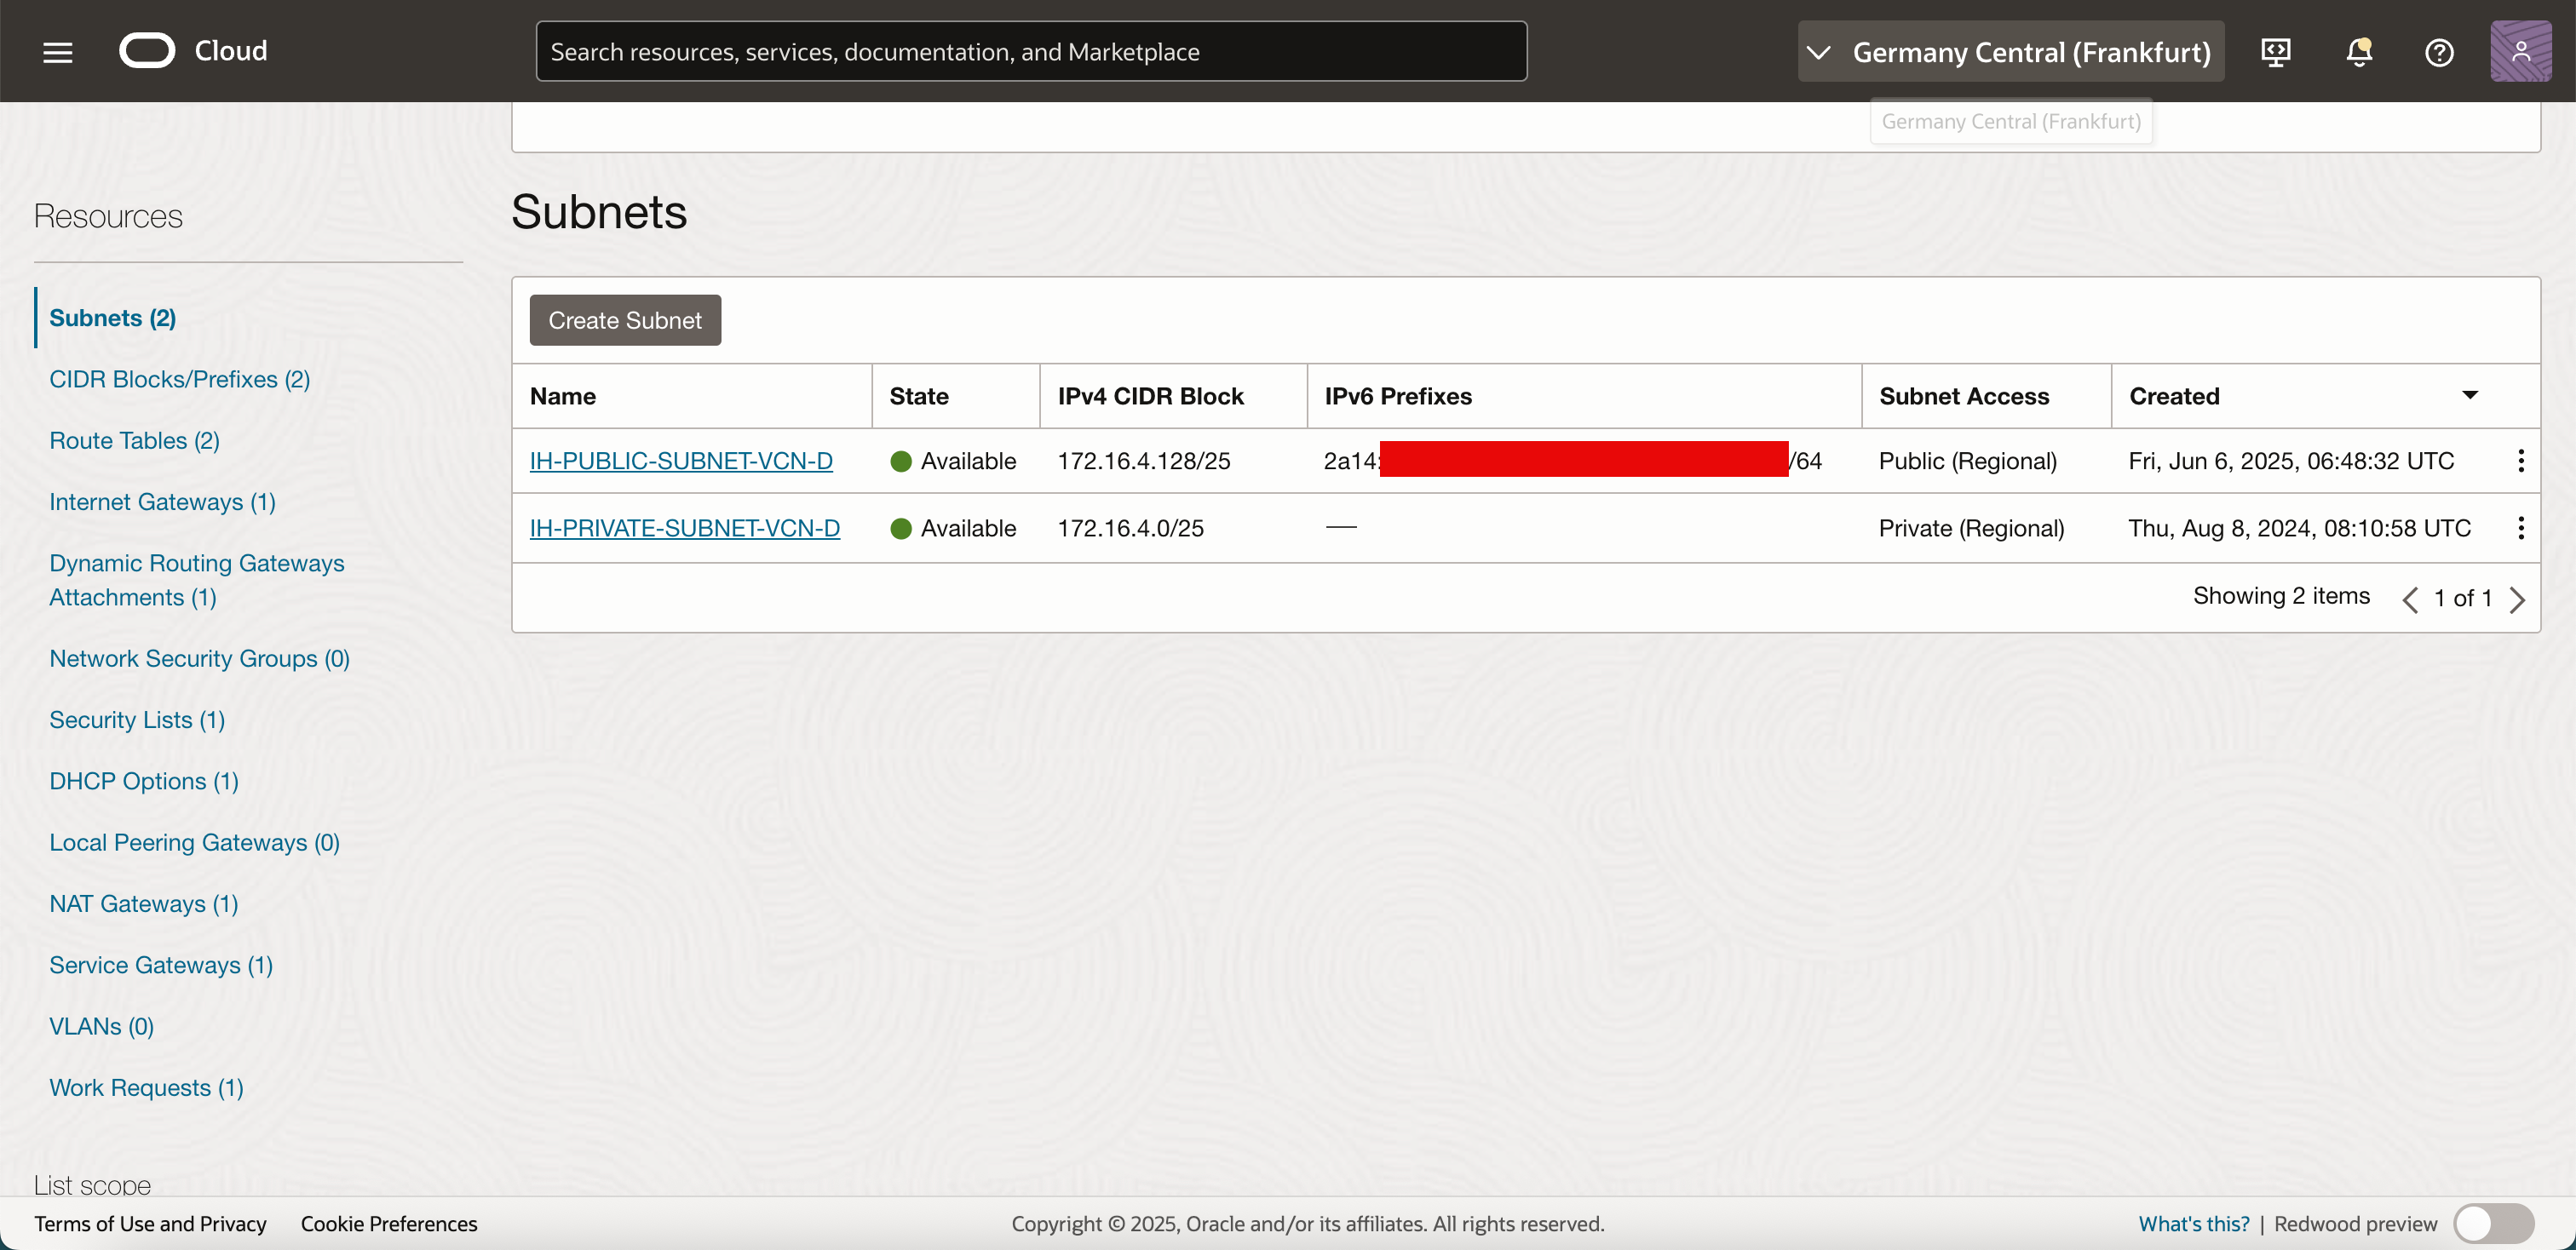Sort by the Created column arrow
2576x1250 pixels.
coord(2469,396)
